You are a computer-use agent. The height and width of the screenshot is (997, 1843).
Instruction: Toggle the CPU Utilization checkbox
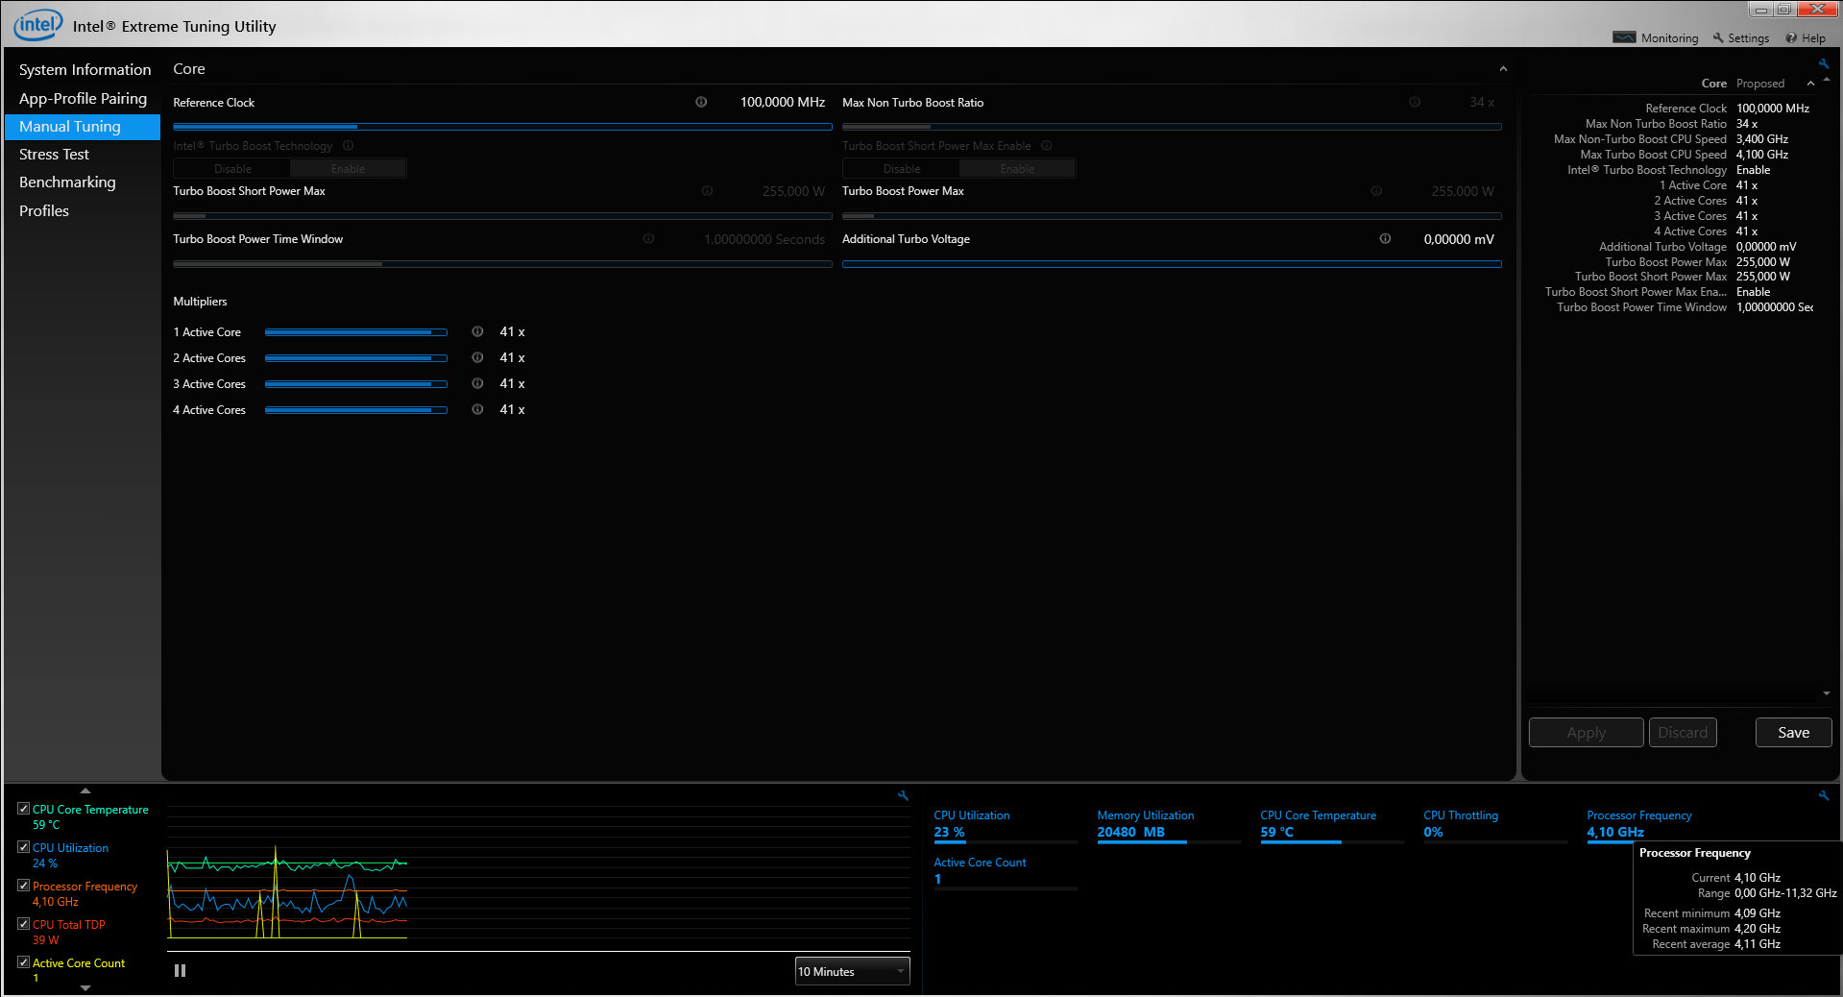24,847
